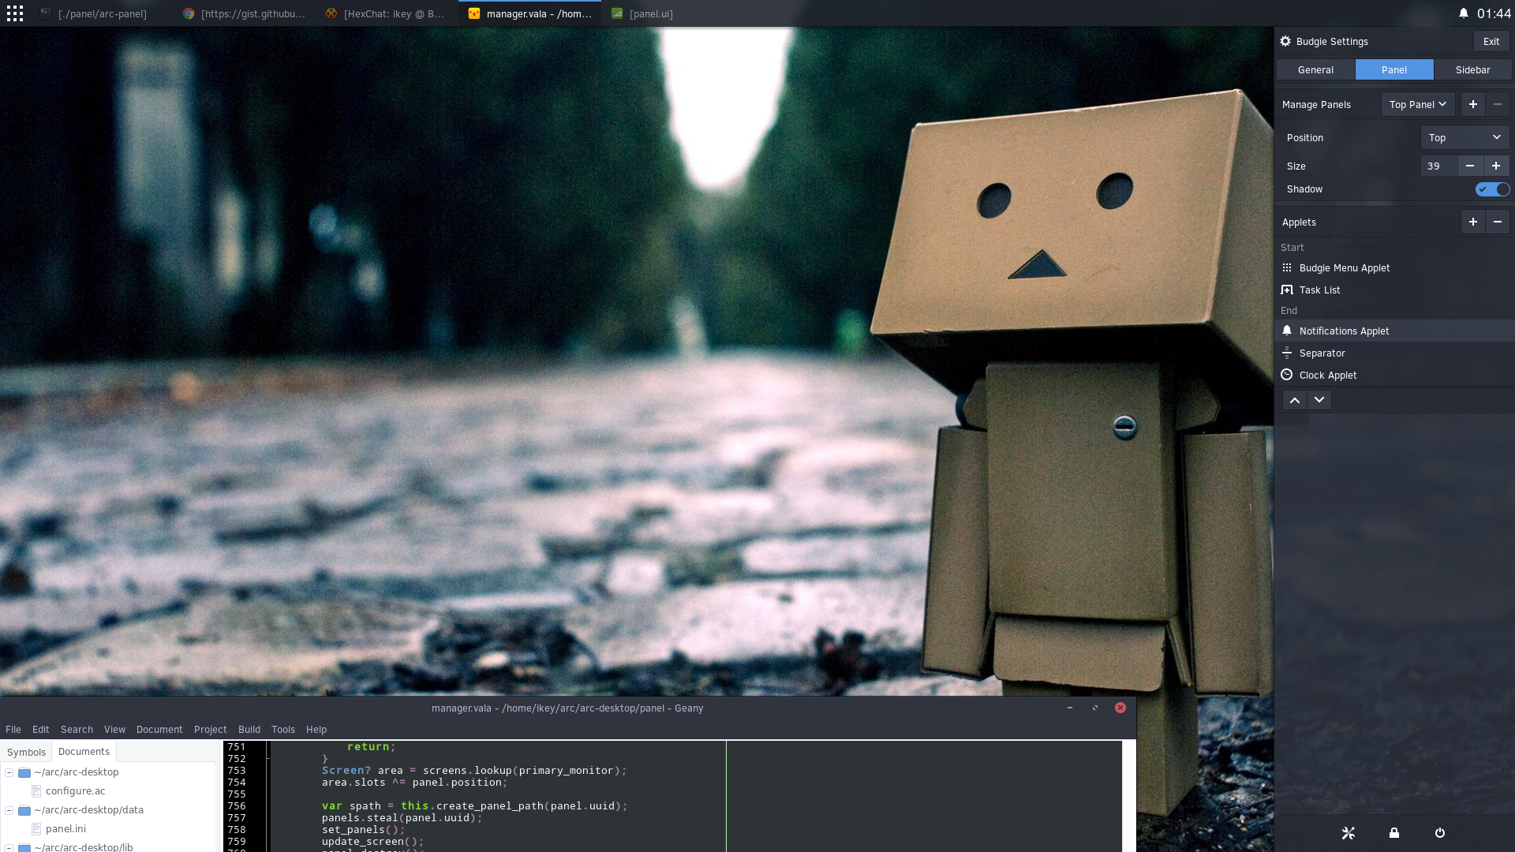This screenshot has width=1515, height=852.
Task: Click the panel.ui task icon
Action: coord(617,13)
